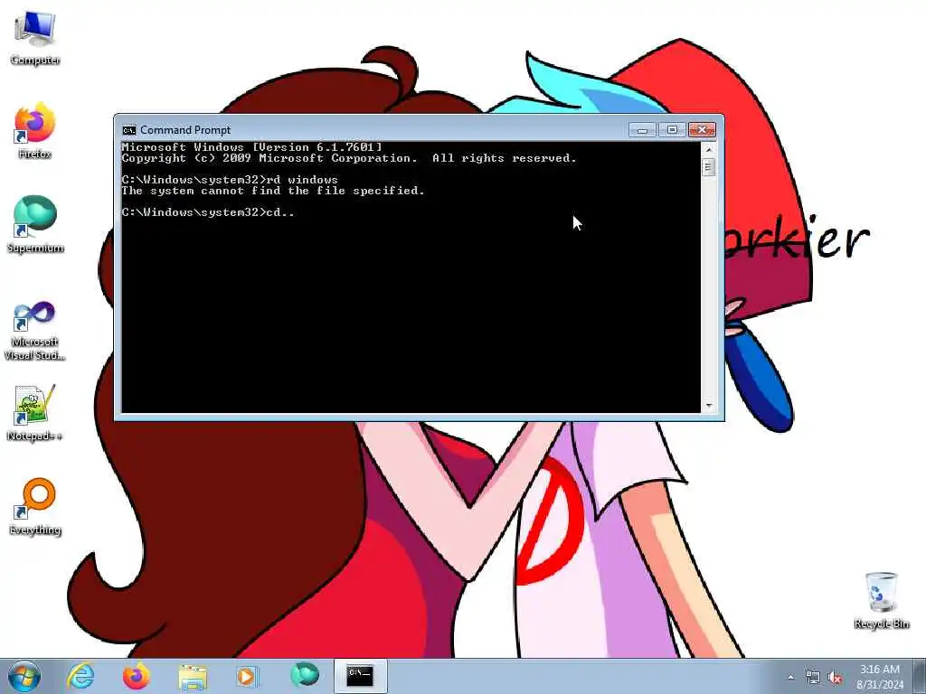The width and height of the screenshot is (926, 694).
Task: Select the Notepad++ desktop shortcut
Action: [x=35, y=413]
